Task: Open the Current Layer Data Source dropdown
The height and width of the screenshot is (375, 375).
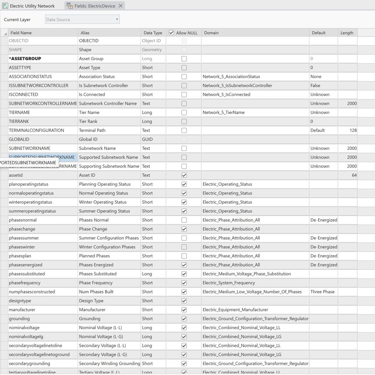Action: 82,20
